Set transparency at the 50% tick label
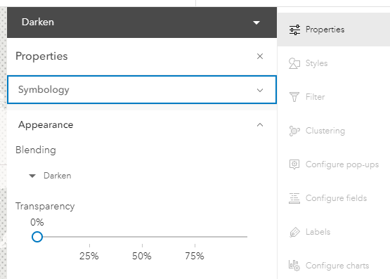 click(142, 256)
